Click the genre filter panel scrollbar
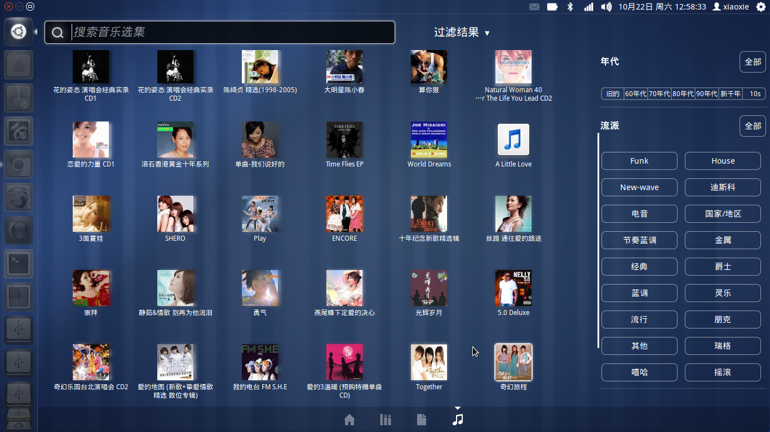Image resolution: width=770 pixels, height=432 pixels. pos(598,241)
